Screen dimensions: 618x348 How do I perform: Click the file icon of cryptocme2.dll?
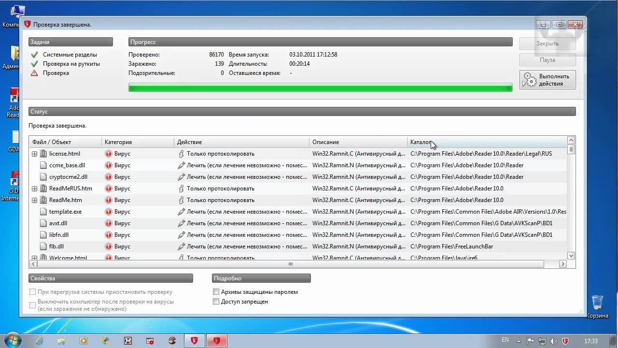tap(43, 177)
